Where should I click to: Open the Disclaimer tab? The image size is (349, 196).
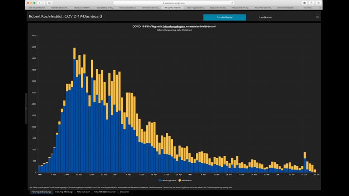click(x=124, y=192)
